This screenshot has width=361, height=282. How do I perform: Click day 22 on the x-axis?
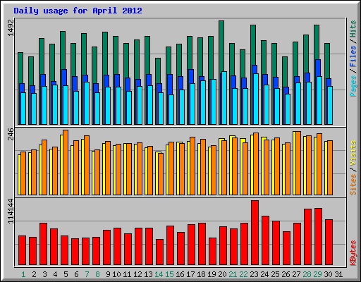[x=243, y=274]
